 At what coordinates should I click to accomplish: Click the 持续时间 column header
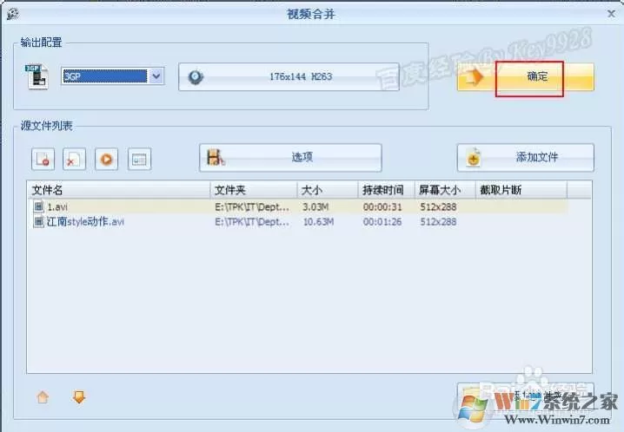pyautogui.click(x=387, y=190)
